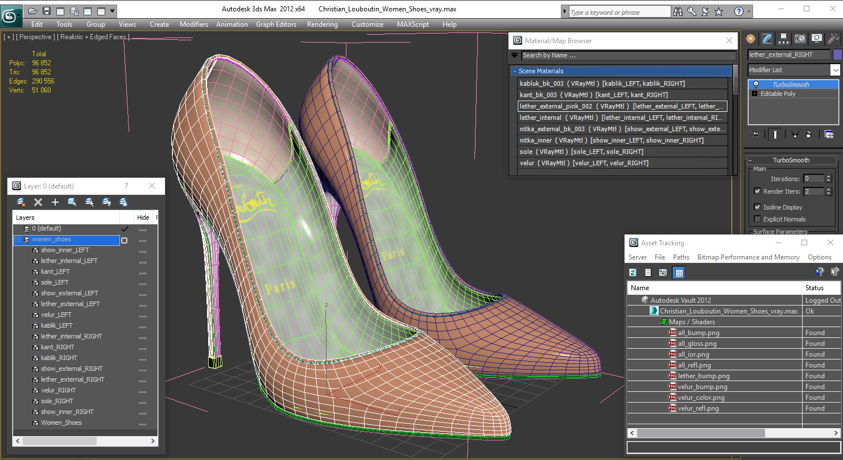Open the MAXScript menu
843x460 pixels.
point(413,24)
